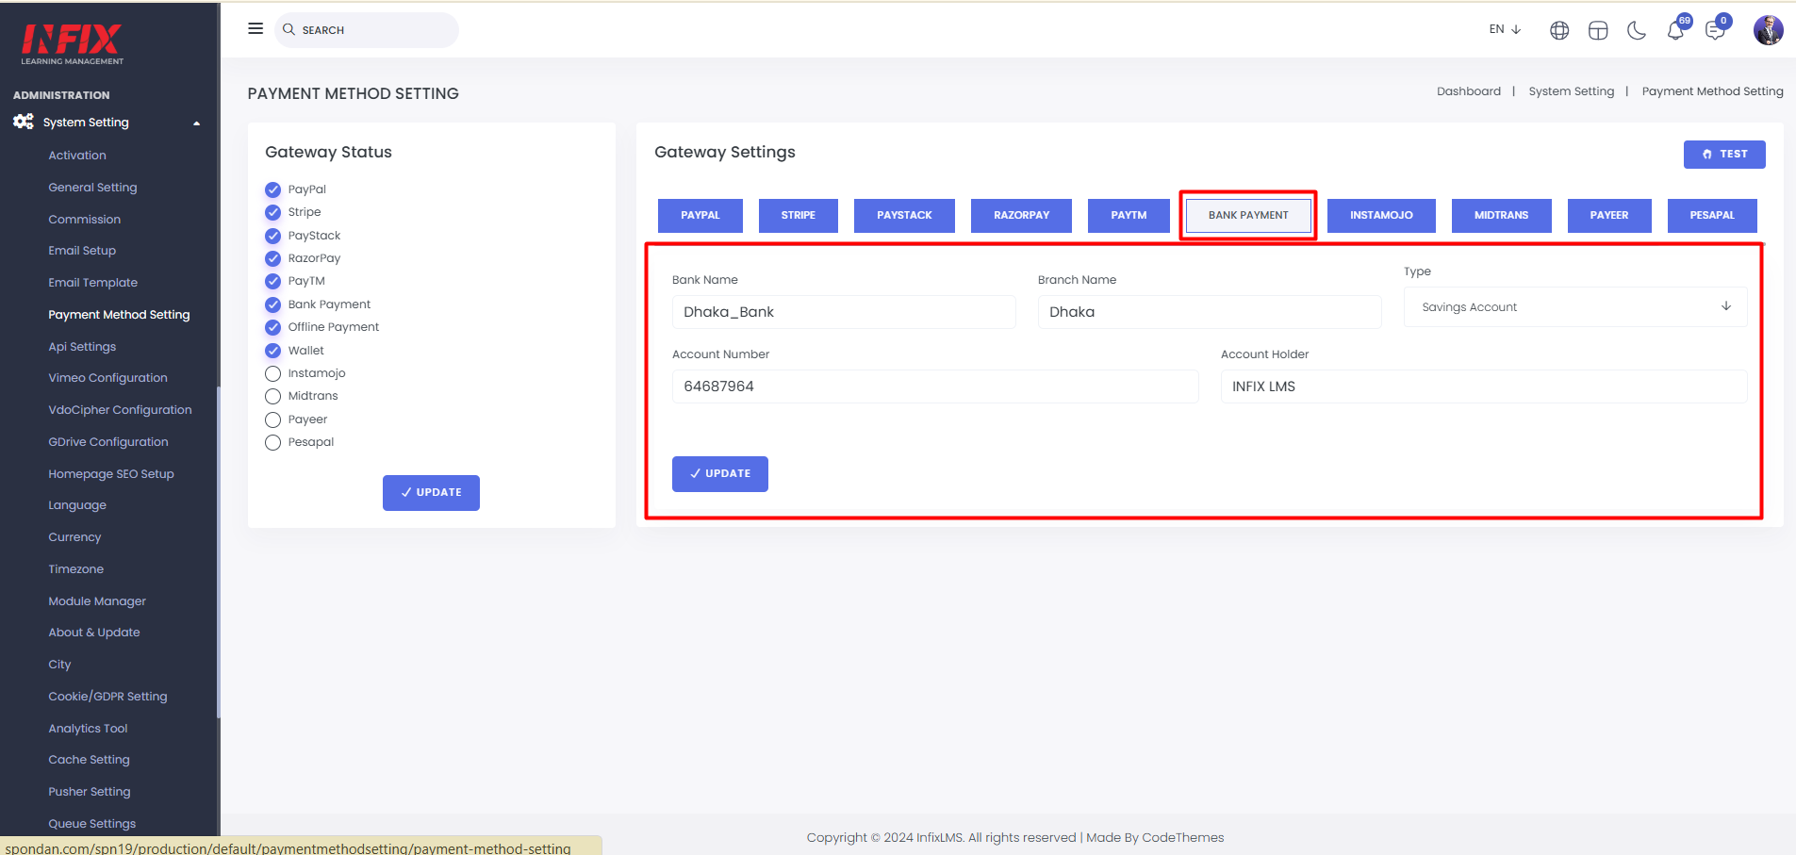Click the top search box
This screenshot has width=1796, height=855.
(x=367, y=30)
